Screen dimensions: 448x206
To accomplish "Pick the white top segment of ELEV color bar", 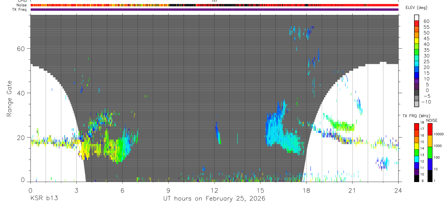I will tap(417, 18).
